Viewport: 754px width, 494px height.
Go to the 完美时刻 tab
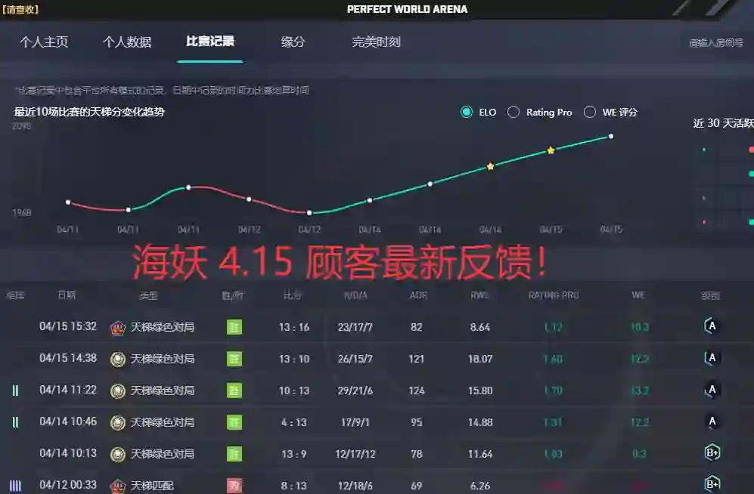click(376, 42)
